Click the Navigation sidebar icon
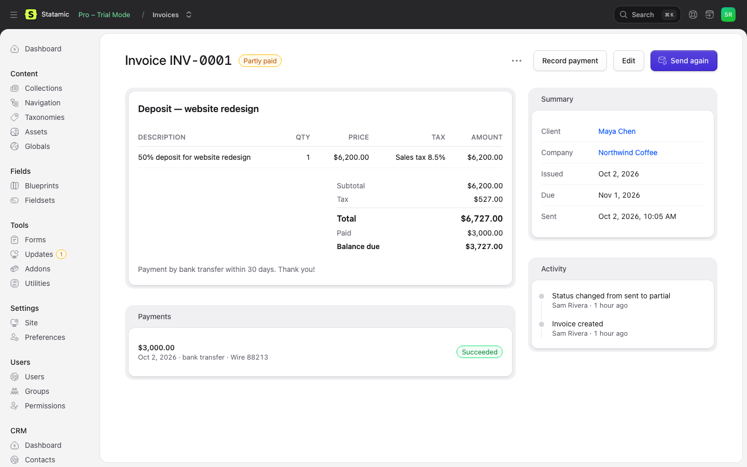Screen dimensions: 747x467 15,103
